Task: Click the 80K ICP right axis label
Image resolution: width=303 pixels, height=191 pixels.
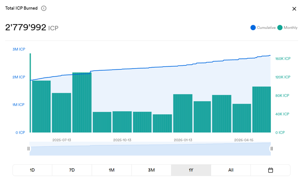Action: (283, 96)
